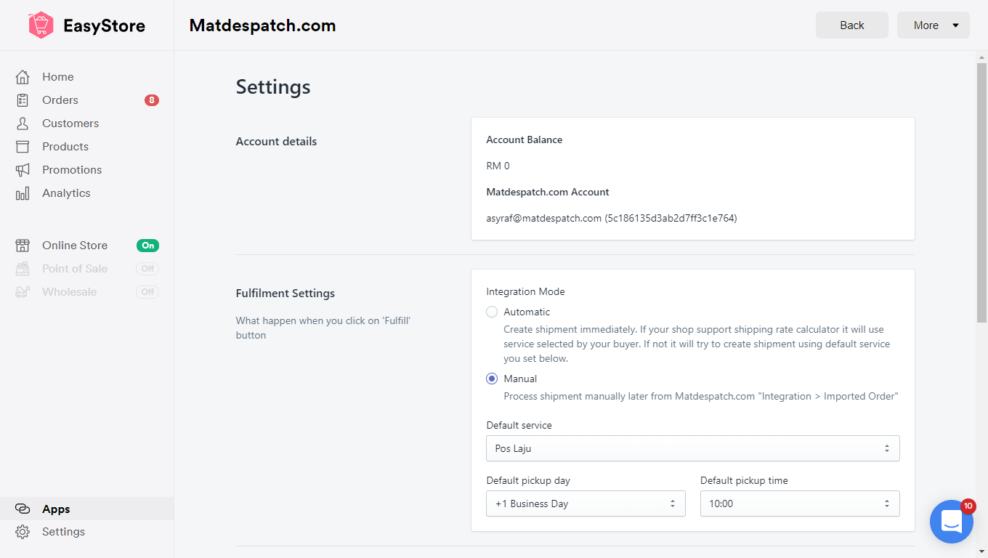This screenshot has height=558, width=988.
Task: Open Products in sidebar
Action: [65, 147]
